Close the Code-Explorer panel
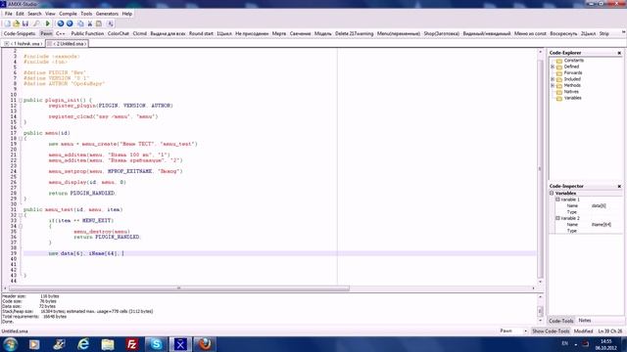Viewport: 627px width, 352px height. pyautogui.click(x=619, y=53)
